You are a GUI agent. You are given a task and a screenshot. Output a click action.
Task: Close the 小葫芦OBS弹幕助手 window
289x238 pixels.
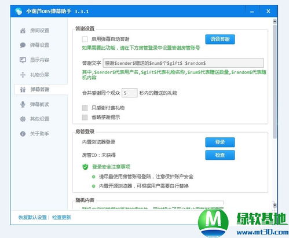tap(268, 12)
